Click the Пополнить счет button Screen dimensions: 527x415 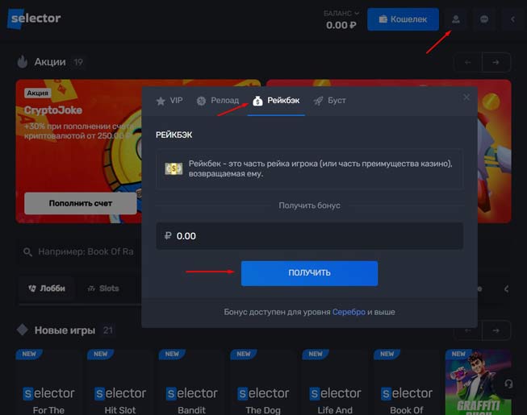pyautogui.click(x=80, y=203)
